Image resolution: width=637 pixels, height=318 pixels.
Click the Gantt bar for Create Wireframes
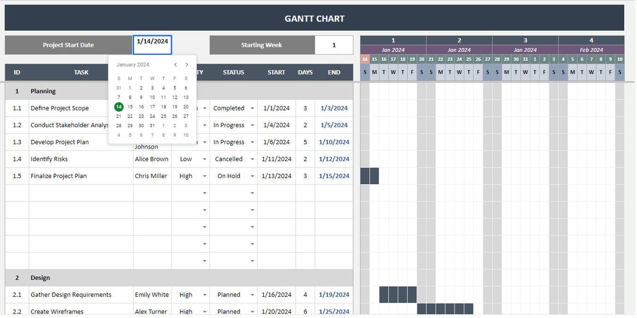tap(445, 310)
